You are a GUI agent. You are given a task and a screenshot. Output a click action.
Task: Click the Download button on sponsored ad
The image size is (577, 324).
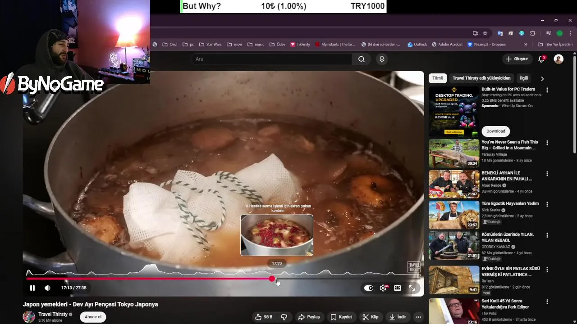[495, 131]
